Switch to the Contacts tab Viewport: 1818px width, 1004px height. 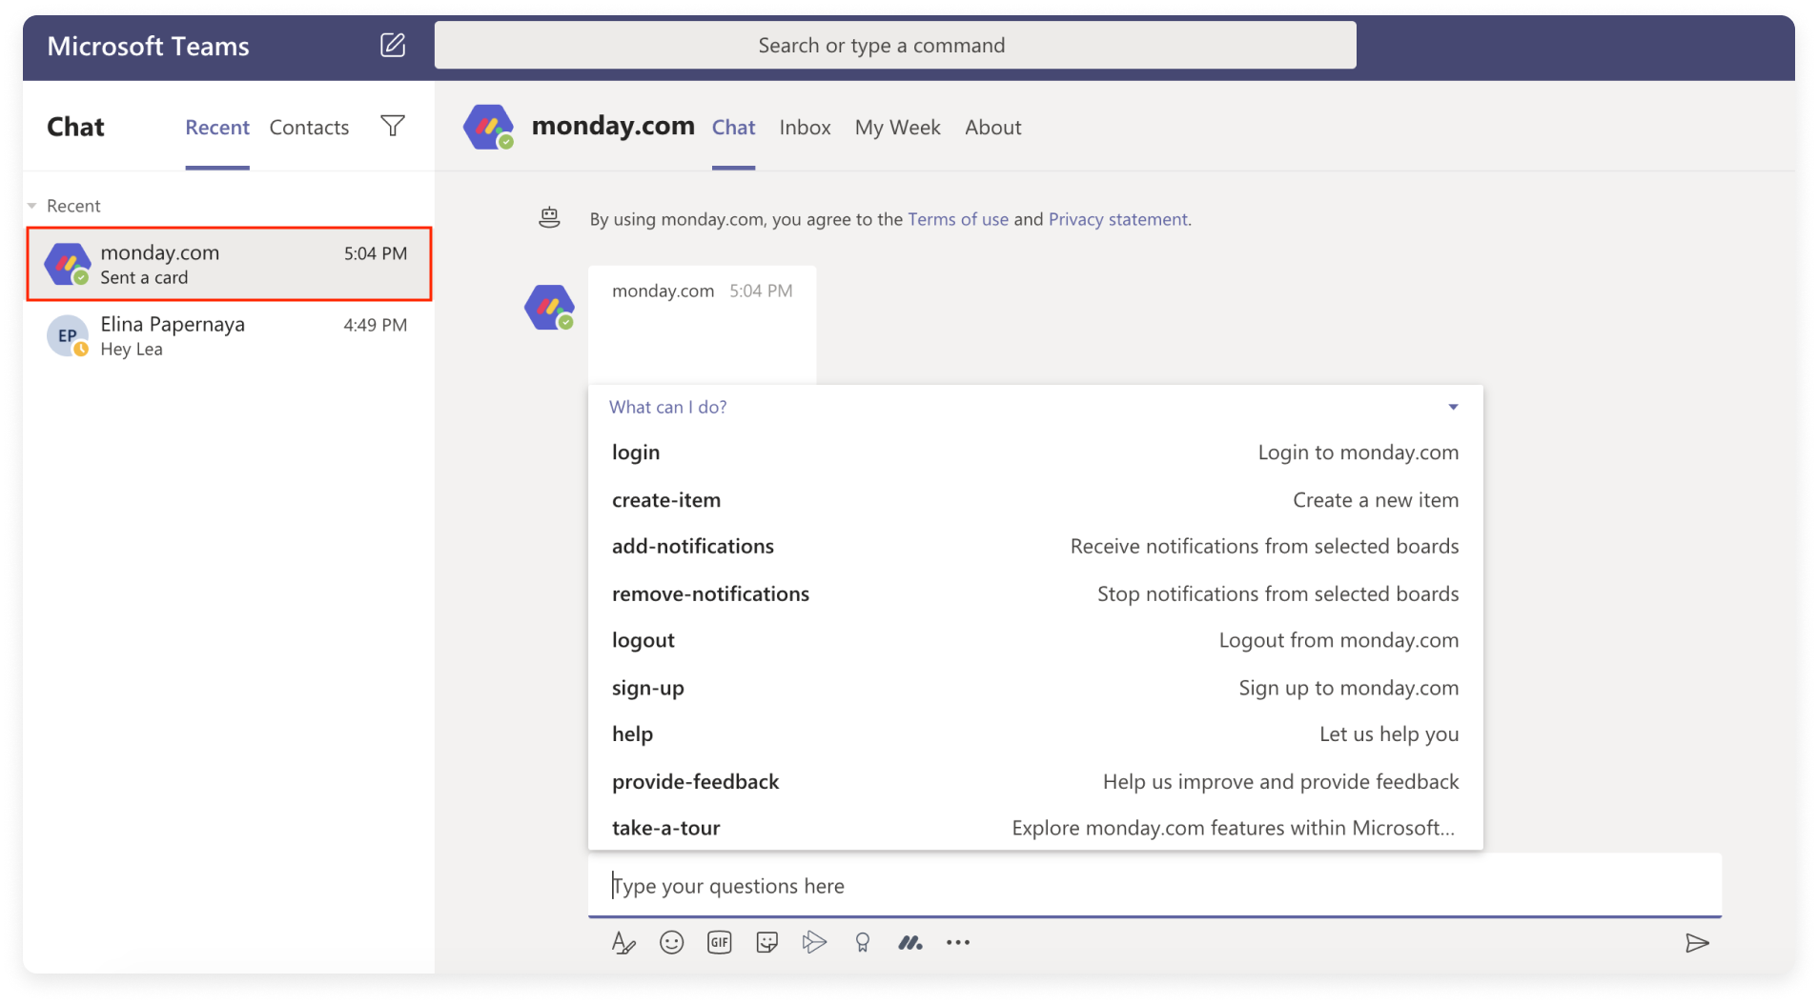pyautogui.click(x=309, y=128)
